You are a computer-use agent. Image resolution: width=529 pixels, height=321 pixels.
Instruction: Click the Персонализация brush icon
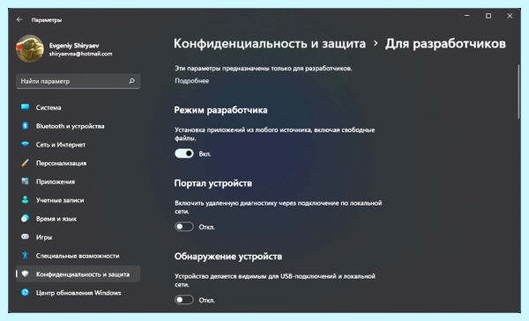[x=25, y=163]
